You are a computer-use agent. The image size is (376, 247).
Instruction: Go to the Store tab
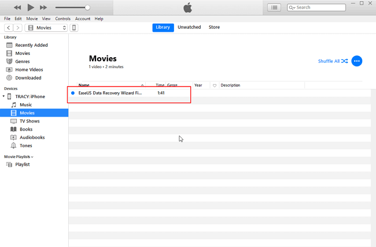[x=214, y=27]
